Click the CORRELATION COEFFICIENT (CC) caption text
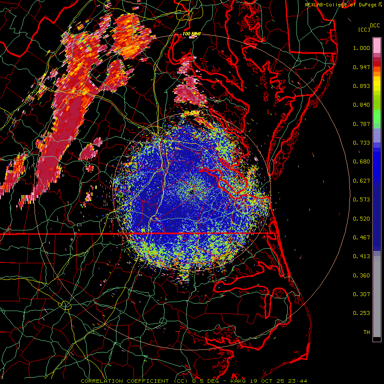 134,381
